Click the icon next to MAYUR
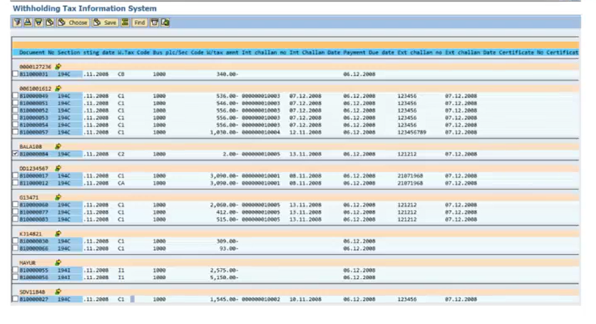The width and height of the screenshot is (596, 324). (x=58, y=262)
